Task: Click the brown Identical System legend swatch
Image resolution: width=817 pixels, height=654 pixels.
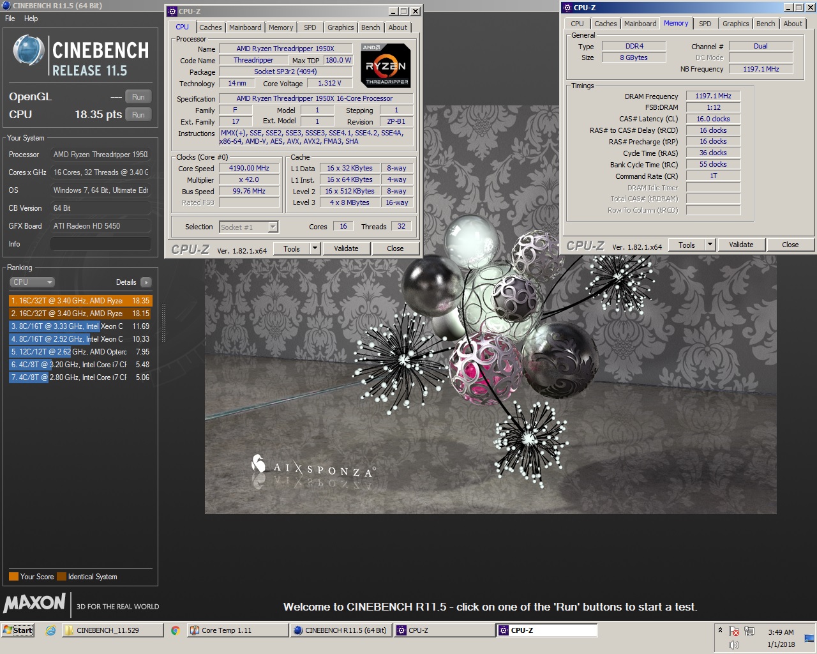Action: pyautogui.click(x=61, y=577)
